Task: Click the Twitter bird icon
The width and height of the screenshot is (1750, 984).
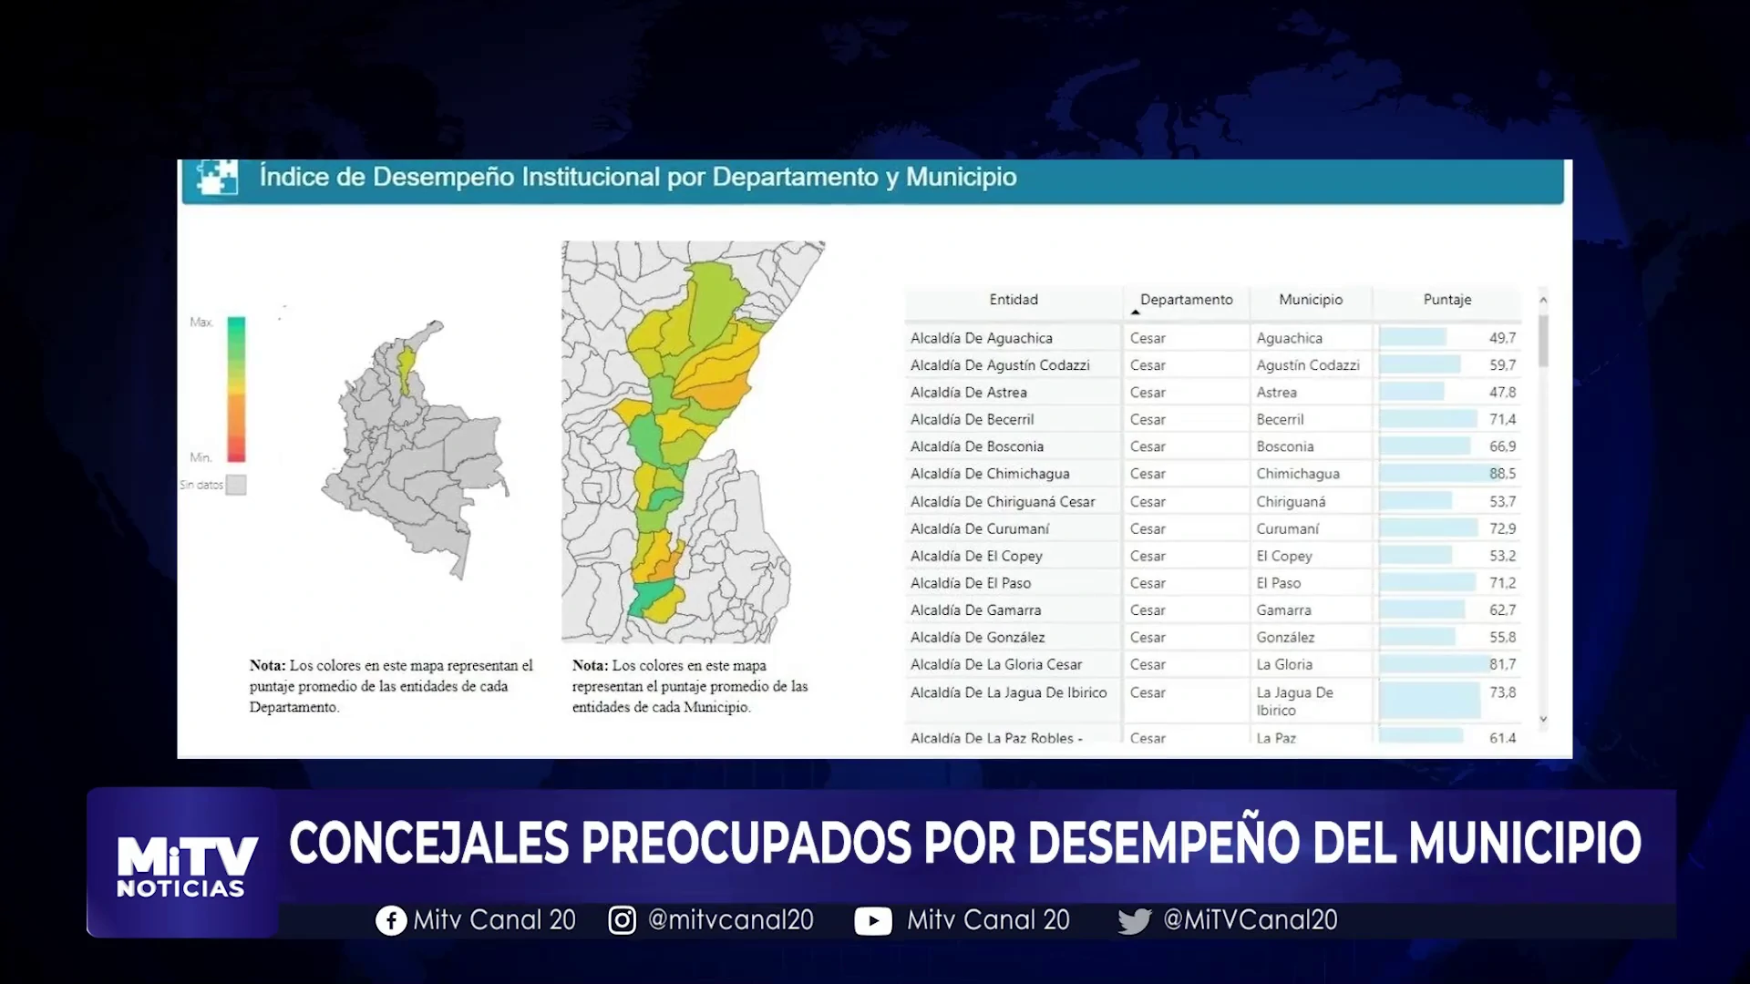Action: [x=1134, y=921]
